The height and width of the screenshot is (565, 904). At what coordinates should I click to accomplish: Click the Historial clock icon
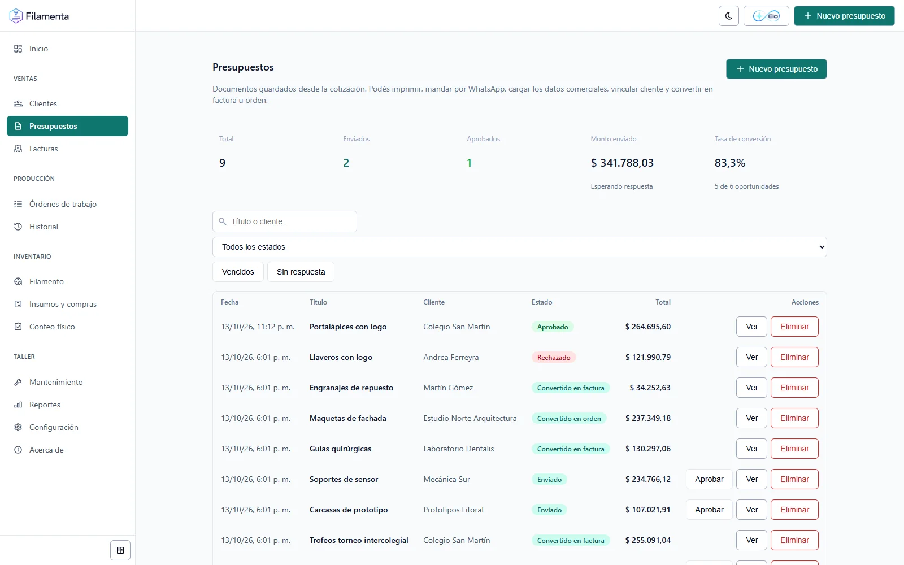[x=18, y=227]
